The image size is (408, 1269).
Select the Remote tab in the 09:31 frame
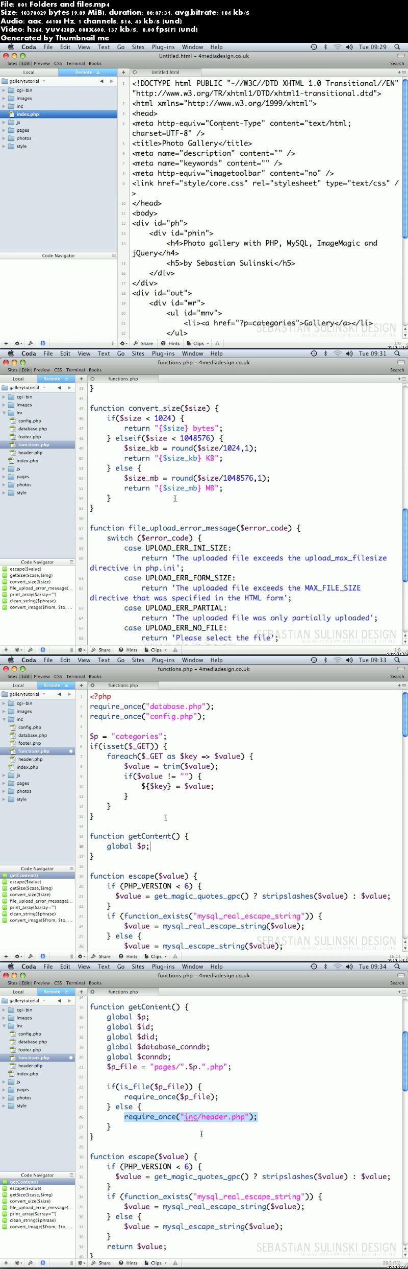56,379
